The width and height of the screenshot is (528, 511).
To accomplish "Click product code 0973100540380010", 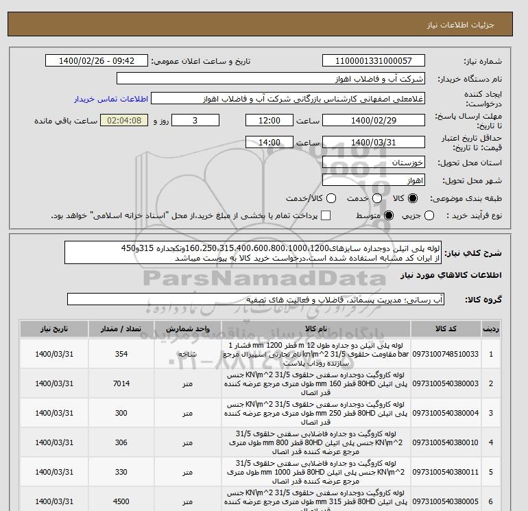I will 446,442.
